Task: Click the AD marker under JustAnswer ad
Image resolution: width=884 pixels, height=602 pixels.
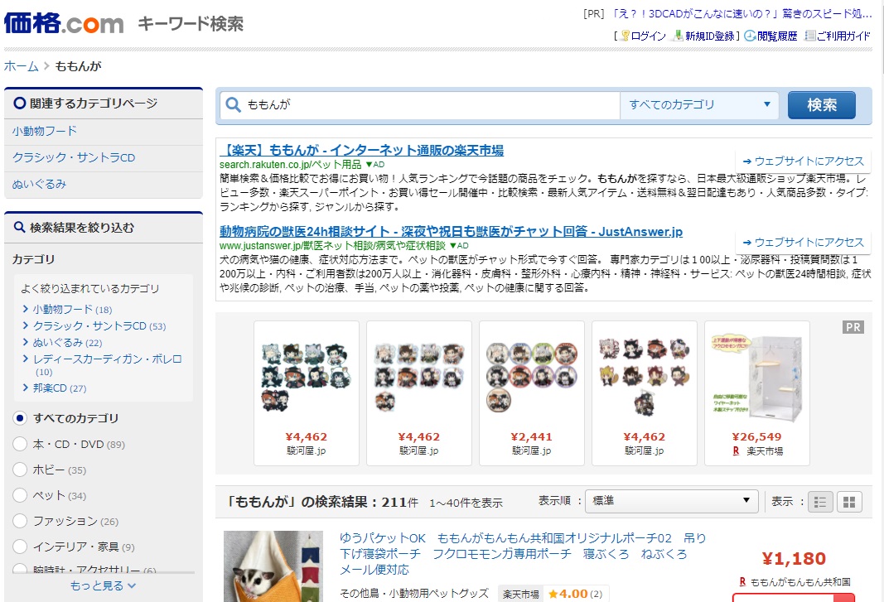Action: click(459, 246)
